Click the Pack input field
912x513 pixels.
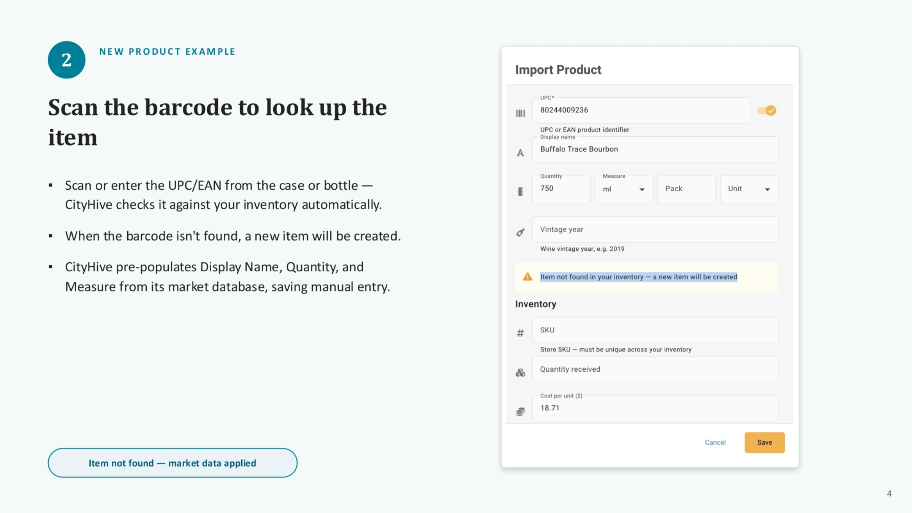(686, 189)
